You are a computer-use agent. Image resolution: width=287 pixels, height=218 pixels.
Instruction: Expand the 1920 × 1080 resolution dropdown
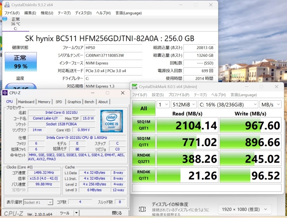tap(245, 209)
